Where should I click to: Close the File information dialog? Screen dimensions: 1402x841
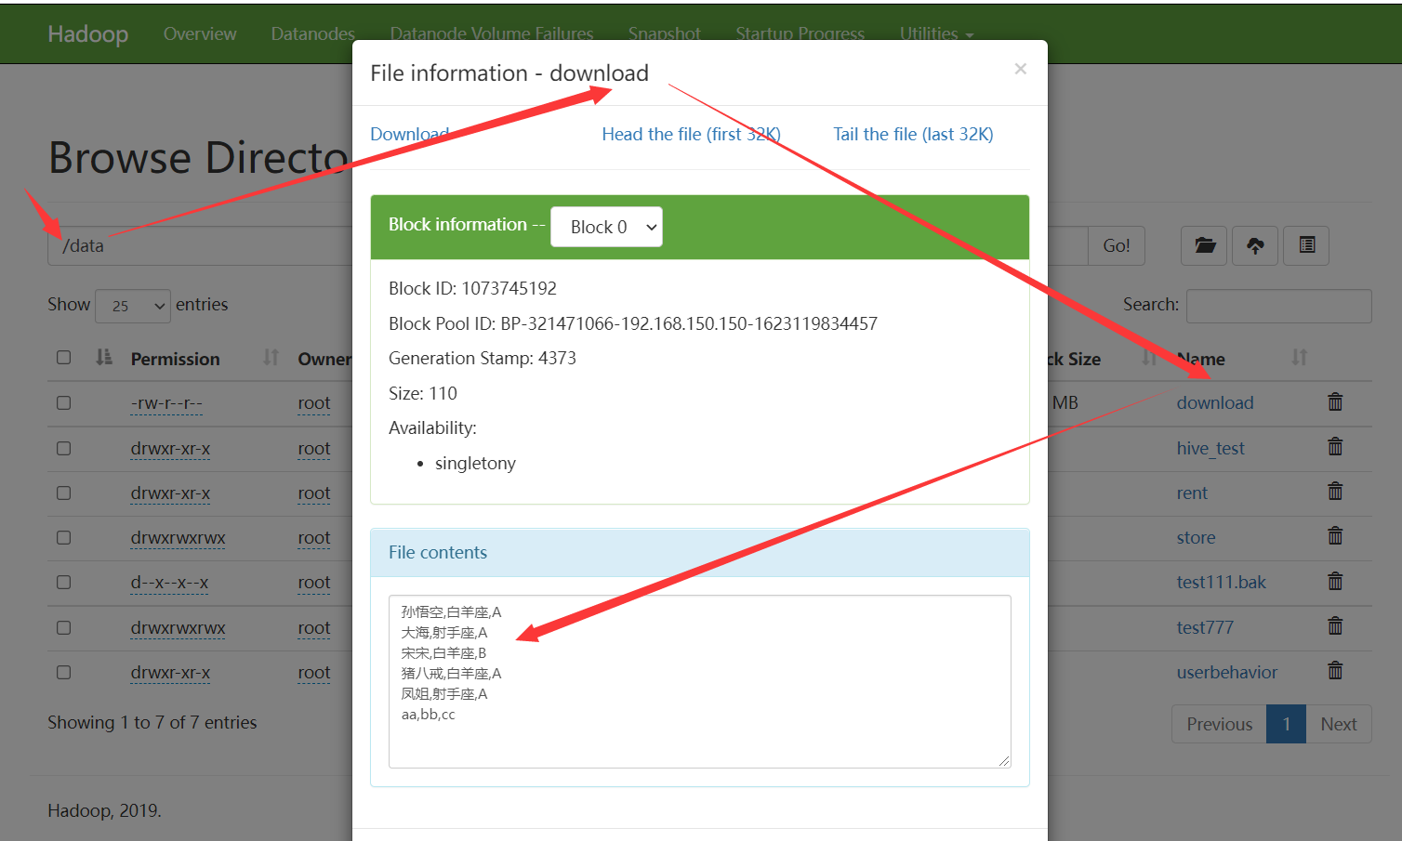tap(1020, 69)
